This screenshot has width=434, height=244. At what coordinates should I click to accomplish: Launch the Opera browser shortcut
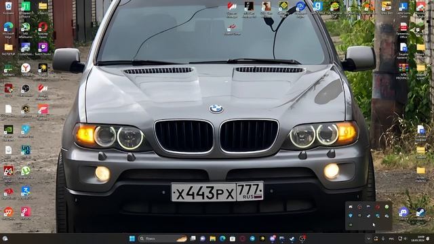(x=43, y=27)
